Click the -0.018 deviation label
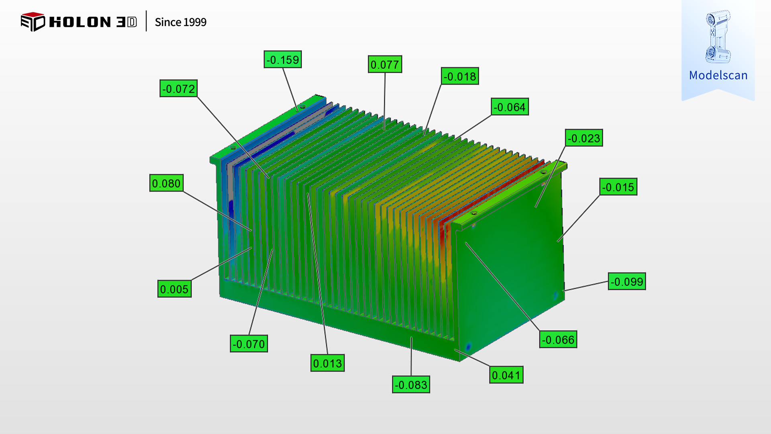 460,76
